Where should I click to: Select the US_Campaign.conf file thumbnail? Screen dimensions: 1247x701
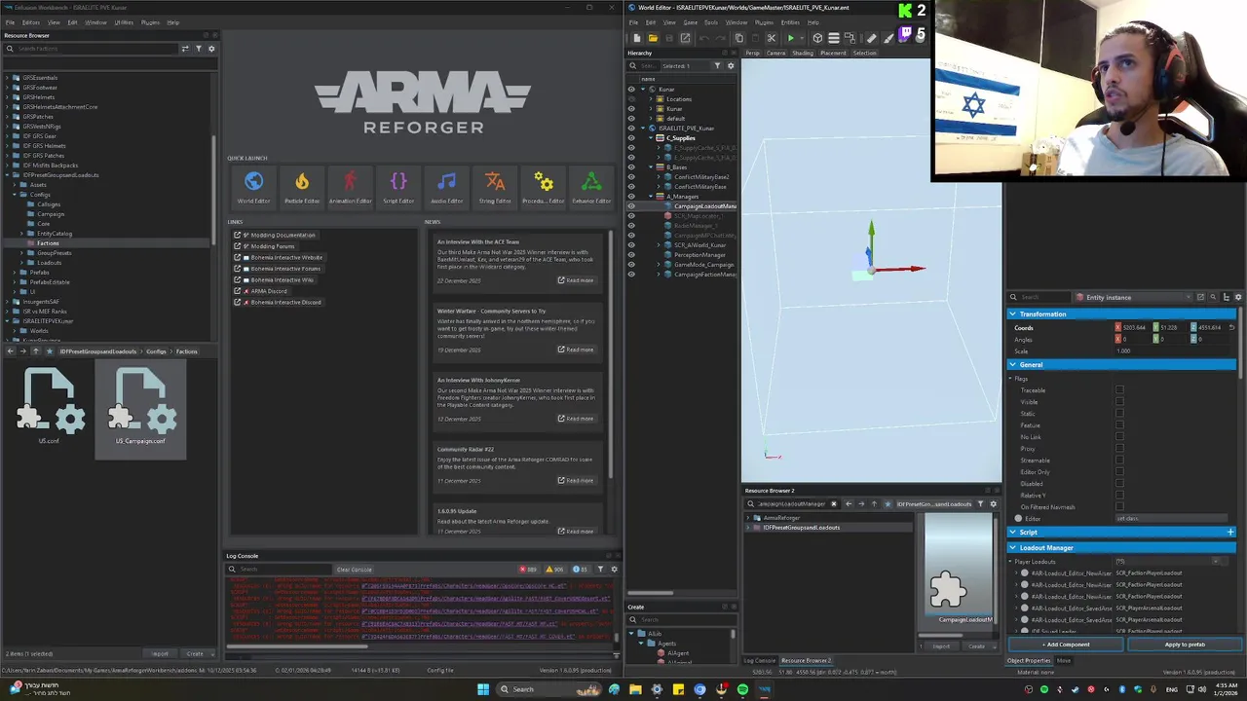point(140,407)
